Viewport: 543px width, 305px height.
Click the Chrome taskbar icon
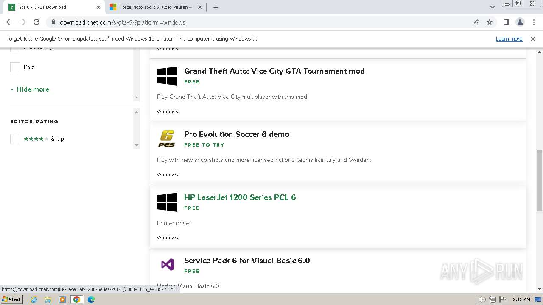pyautogui.click(x=77, y=299)
